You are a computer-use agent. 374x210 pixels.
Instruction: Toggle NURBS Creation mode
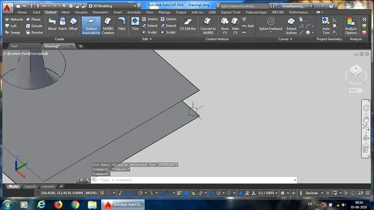(108, 26)
